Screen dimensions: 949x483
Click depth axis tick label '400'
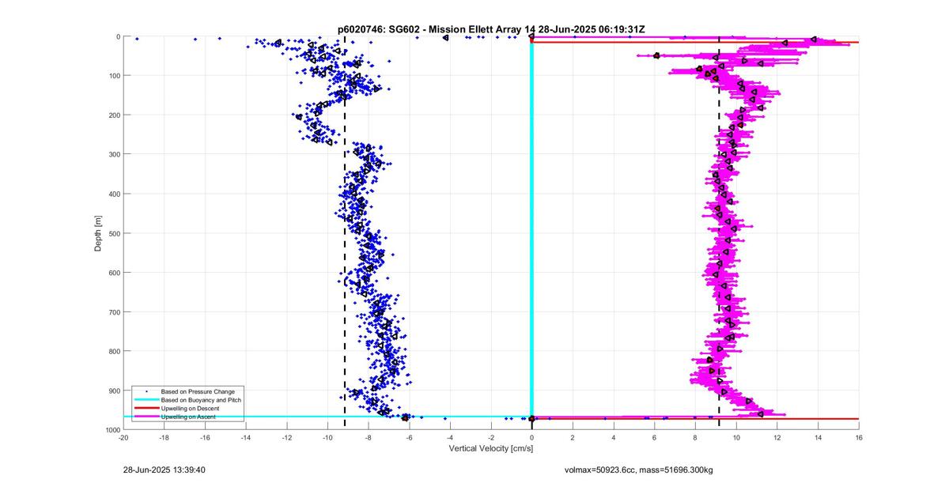click(114, 194)
